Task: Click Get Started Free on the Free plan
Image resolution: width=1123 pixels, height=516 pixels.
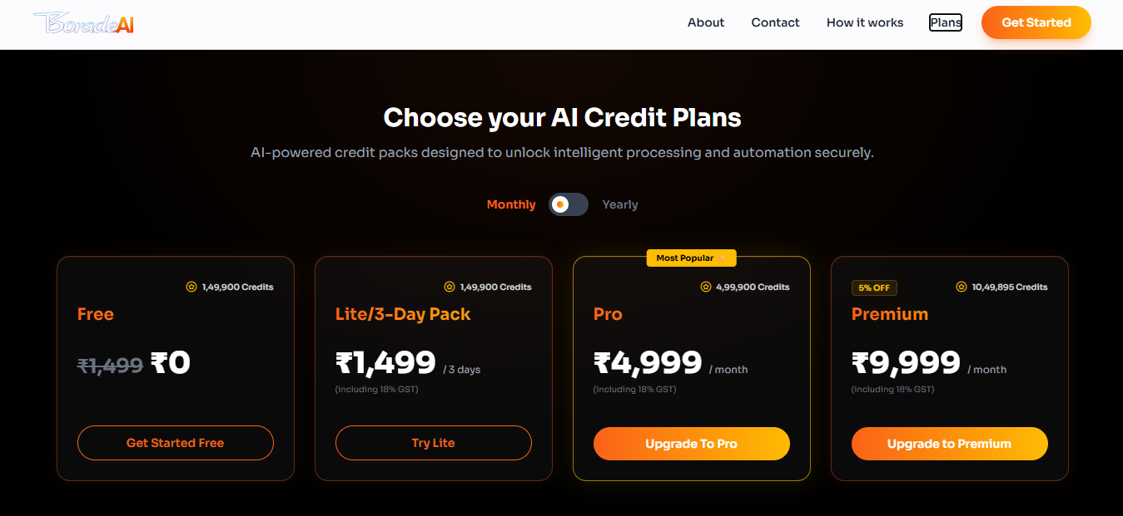Action: (x=175, y=443)
